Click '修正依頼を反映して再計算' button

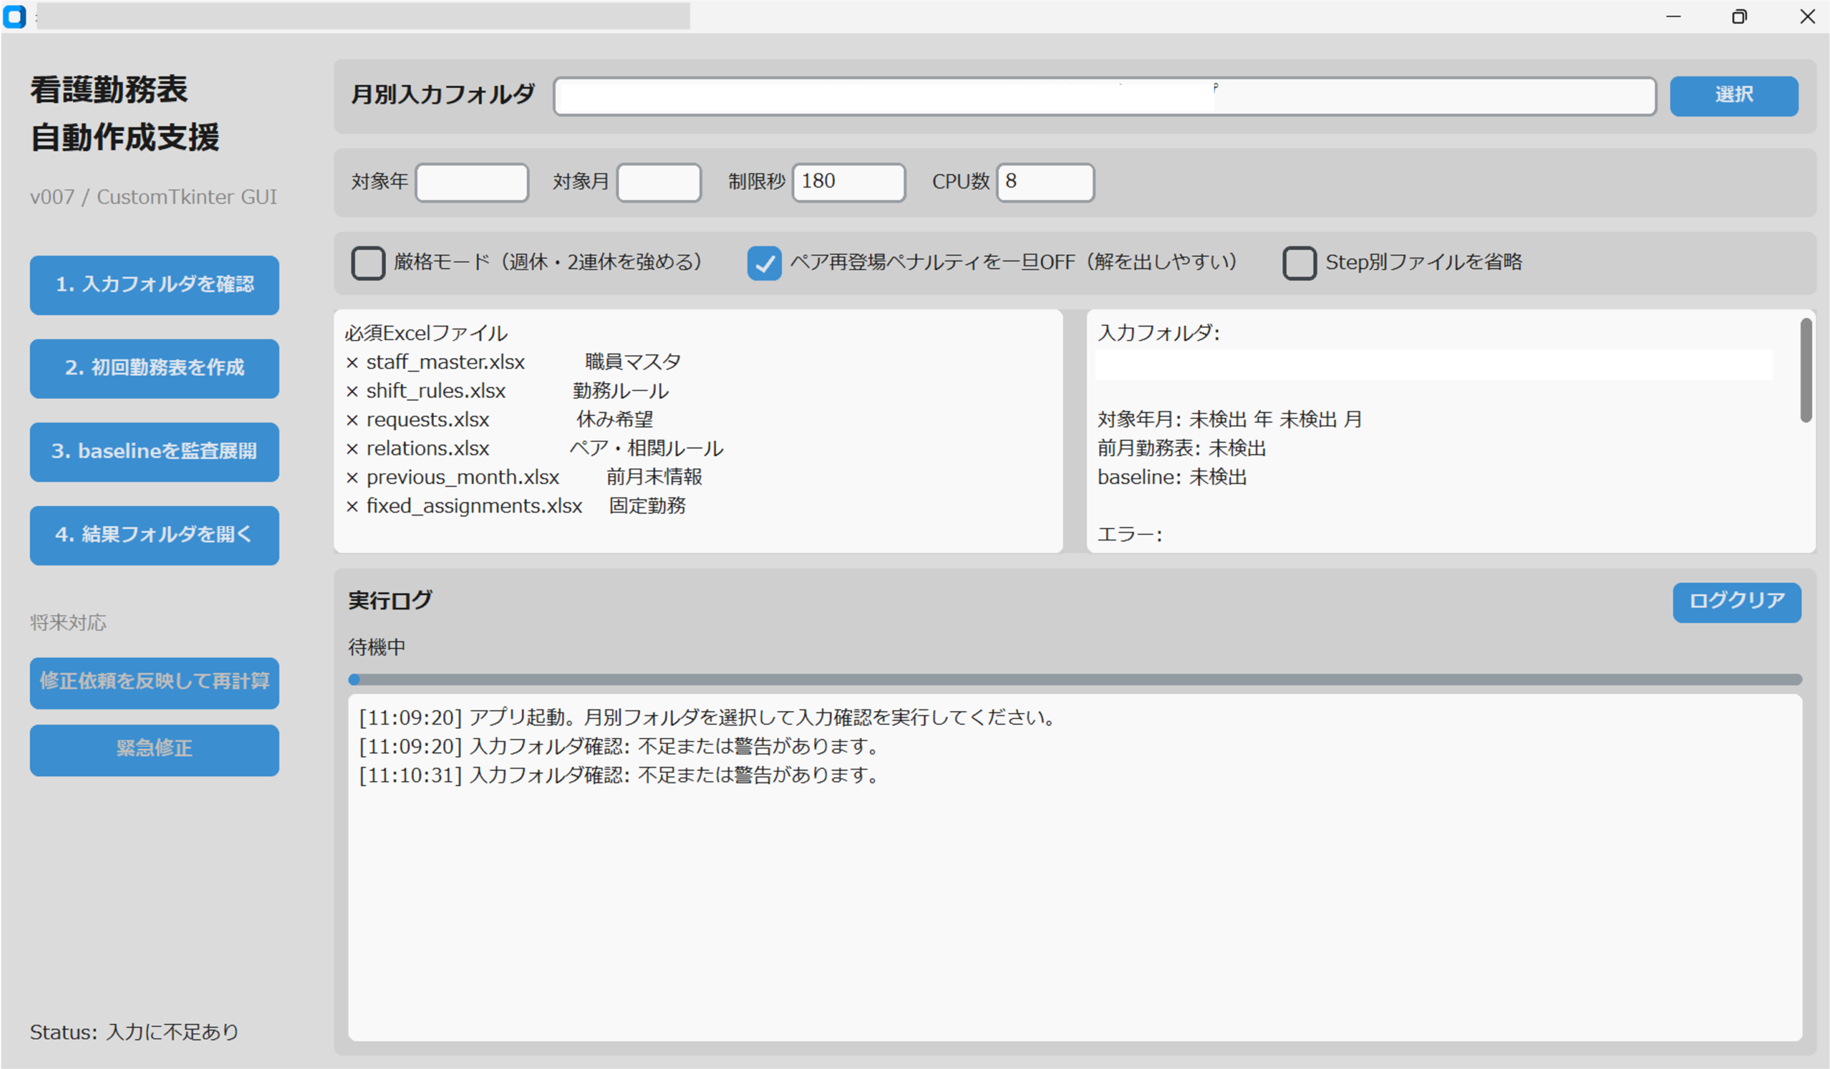coord(154,682)
